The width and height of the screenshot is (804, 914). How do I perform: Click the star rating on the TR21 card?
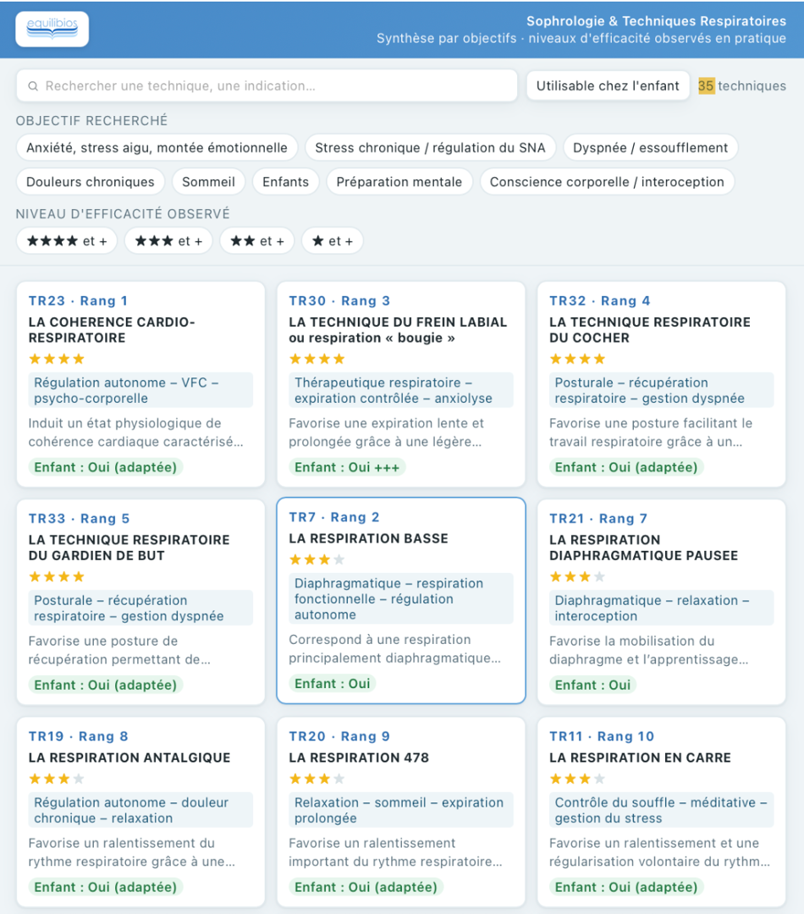(x=577, y=577)
